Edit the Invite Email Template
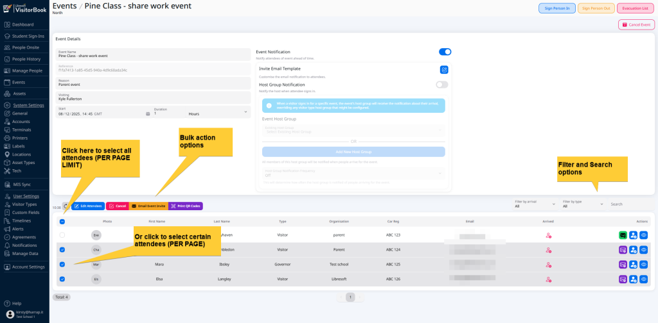Screen dimensions: 658x323 444,70
